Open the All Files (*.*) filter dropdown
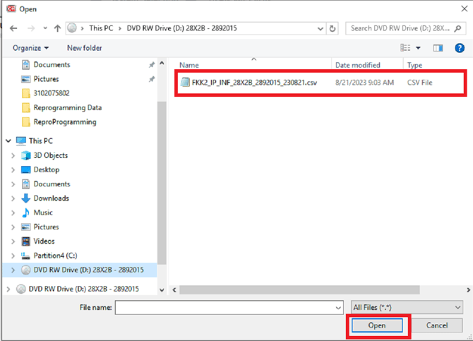Viewport: 473px width, 341px height. [407, 308]
